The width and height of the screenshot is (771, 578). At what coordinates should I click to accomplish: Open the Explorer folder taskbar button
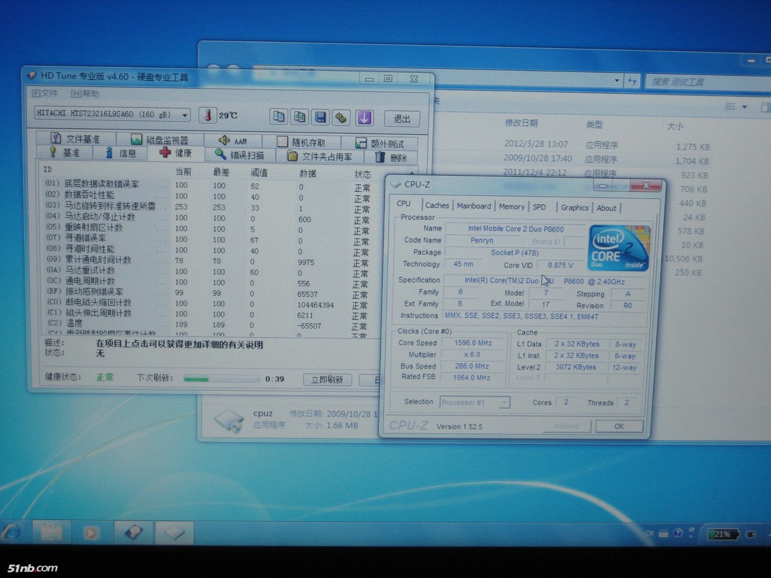click(x=51, y=532)
